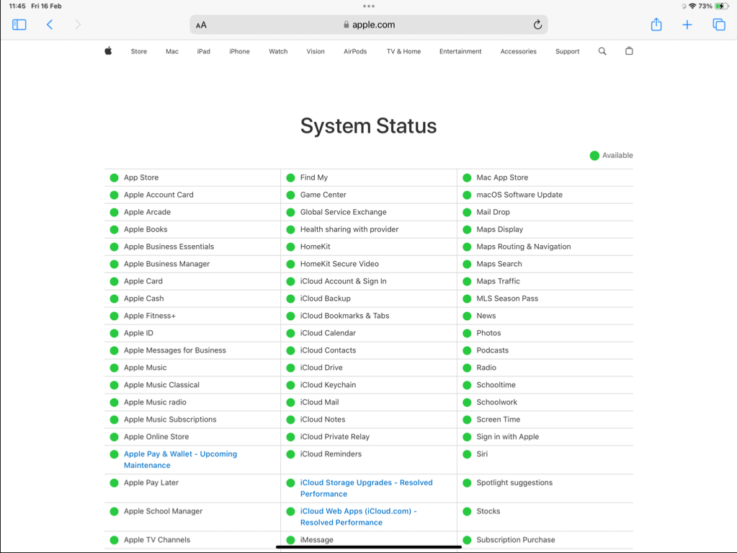This screenshot has height=553, width=737.
Task: Click the macOS Software Update row
Action: [545, 195]
